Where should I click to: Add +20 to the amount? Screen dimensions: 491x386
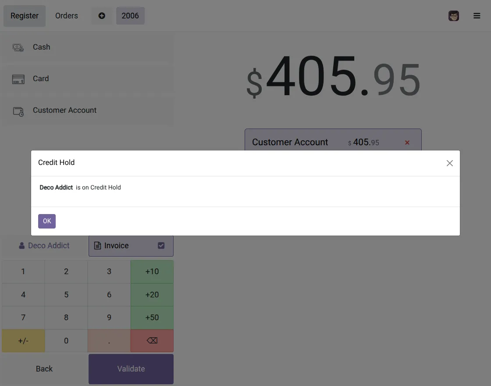point(152,295)
